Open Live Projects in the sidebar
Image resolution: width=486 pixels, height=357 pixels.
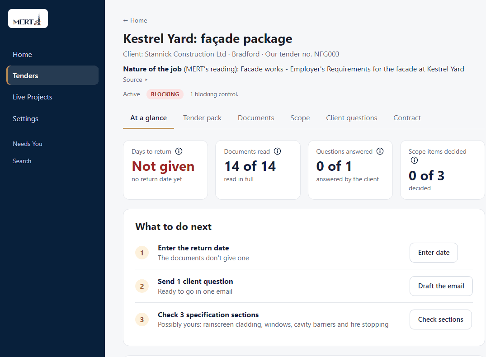[x=32, y=97]
